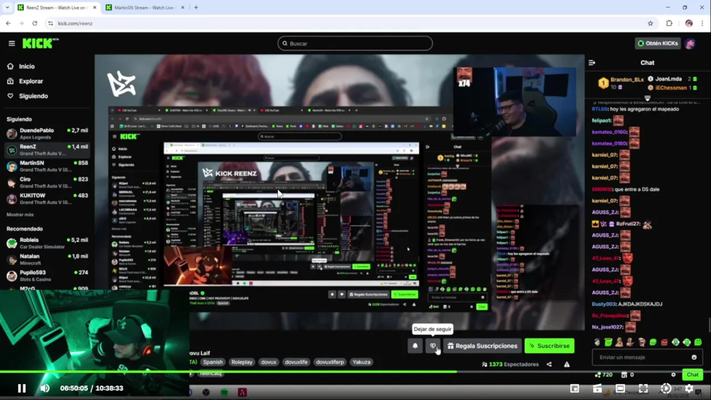Open Inicio in Kick sidebar
Viewport: 711px width, 400px height.
tap(21, 66)
